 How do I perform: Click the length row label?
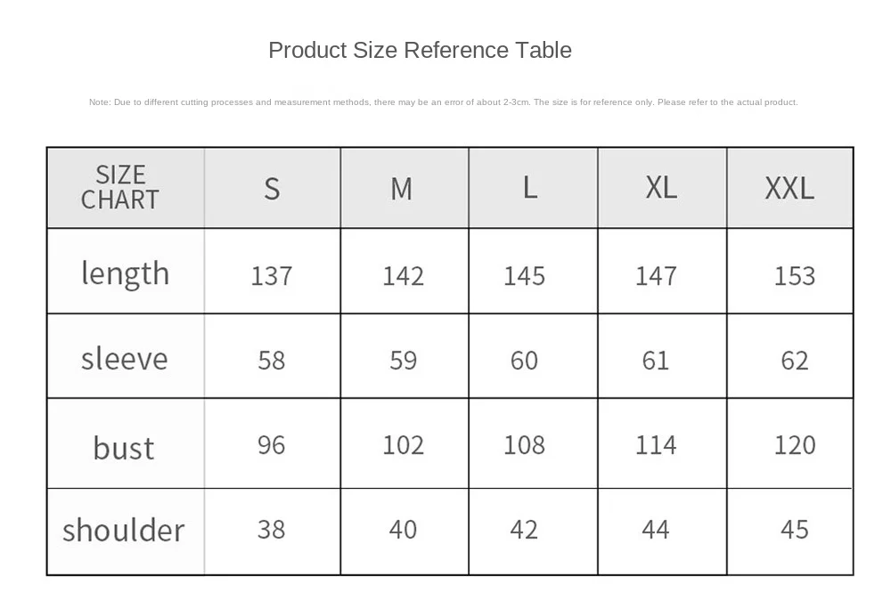pos(126,273)
